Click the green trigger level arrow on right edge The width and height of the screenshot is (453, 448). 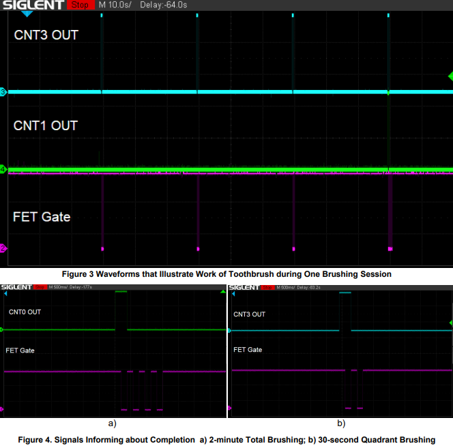450,76
